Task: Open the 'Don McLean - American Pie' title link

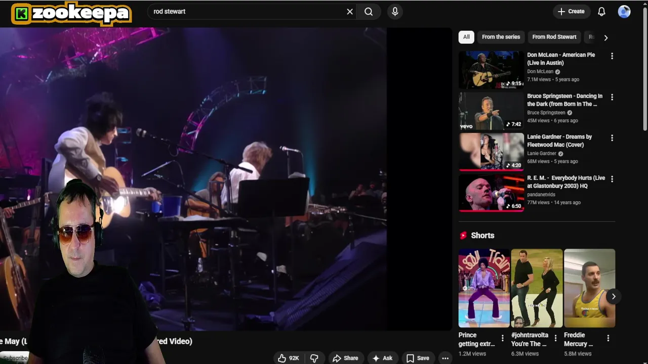Action: [561, 59]
